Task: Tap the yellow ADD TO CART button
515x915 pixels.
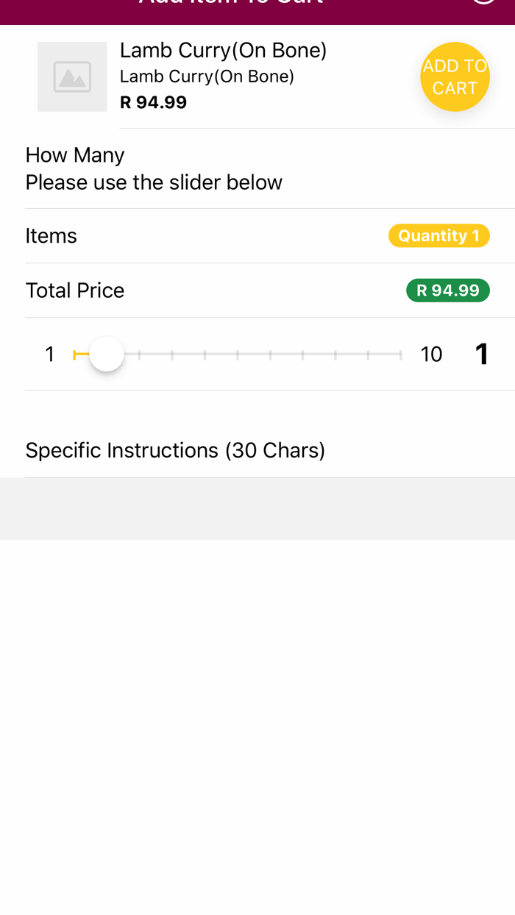Action: pos(455,76)
